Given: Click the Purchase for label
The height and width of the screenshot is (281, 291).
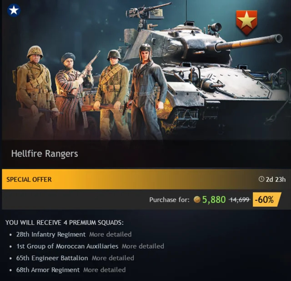Looking at the screenshot, I should point(170,200).
